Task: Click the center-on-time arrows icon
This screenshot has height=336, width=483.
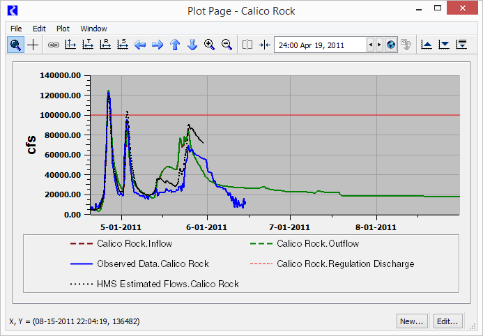Action: click(265, 45)
